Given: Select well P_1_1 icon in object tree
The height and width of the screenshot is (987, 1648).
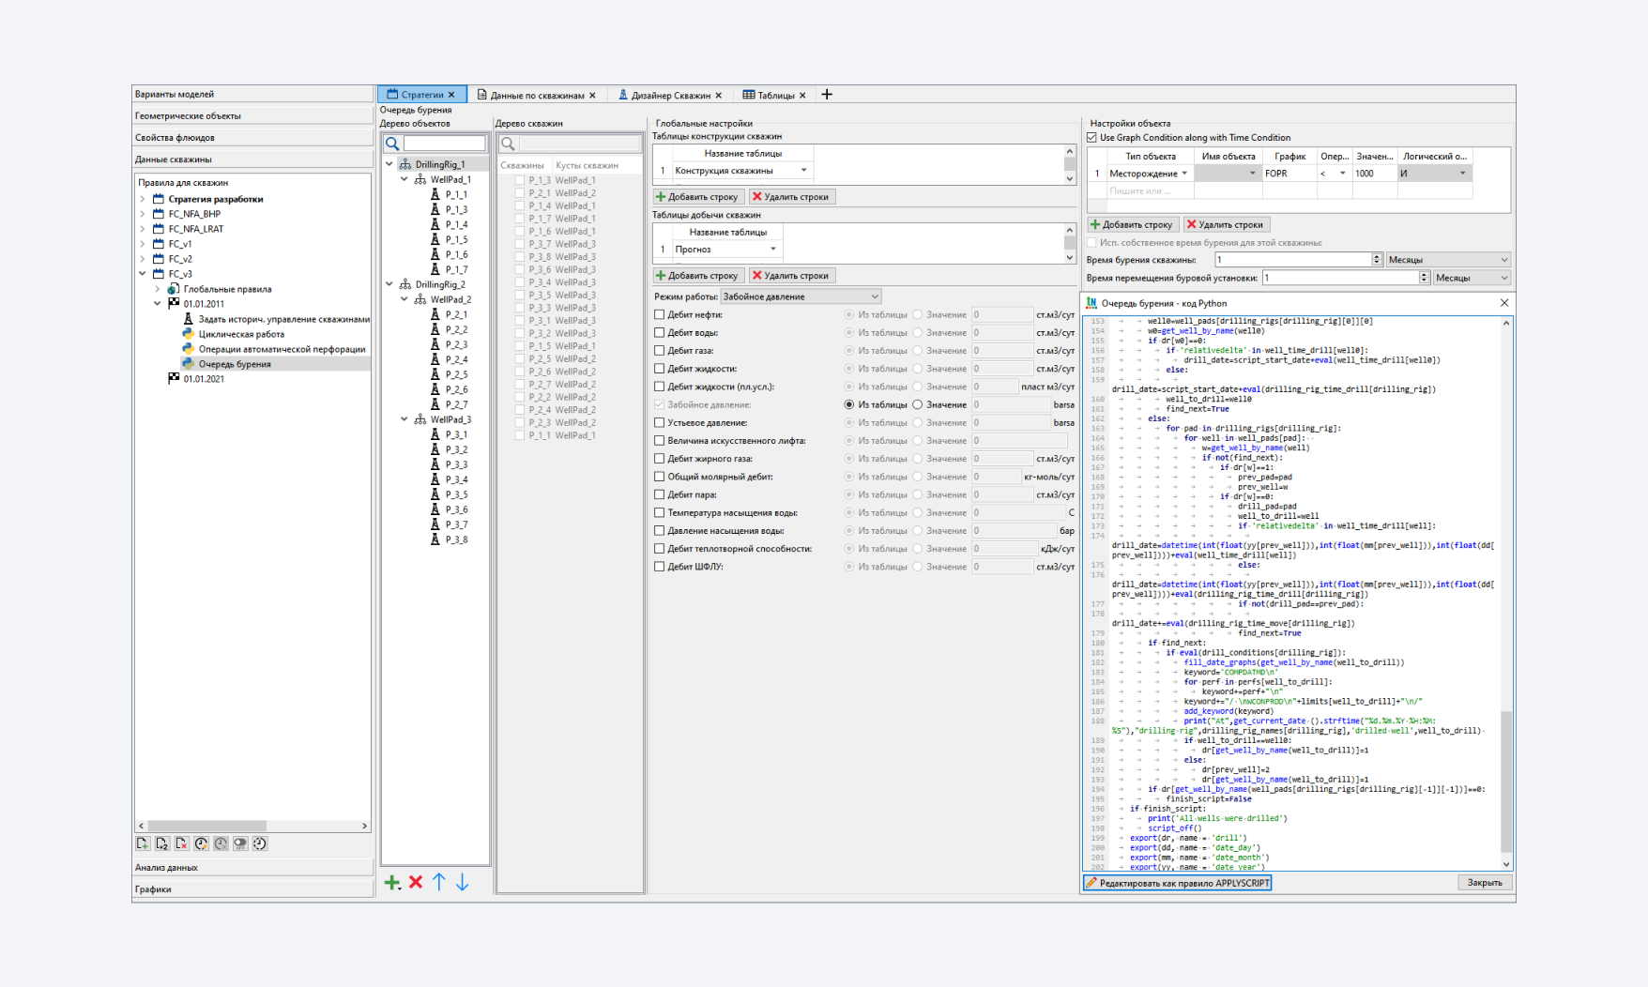Looking at the screenshot, I should click(x=435, y=194).
